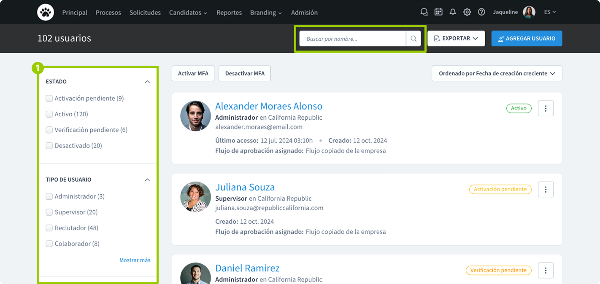The height and width of the screenshot is (284, 600).
Task: Open the Candidatos menu
Action: [x=188, y=13]
